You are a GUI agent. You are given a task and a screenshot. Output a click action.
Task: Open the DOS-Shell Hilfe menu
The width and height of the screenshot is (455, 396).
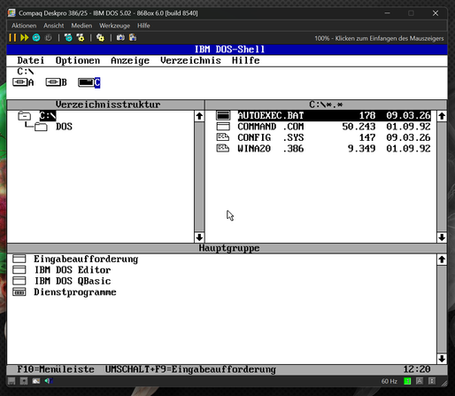point(246,60)
